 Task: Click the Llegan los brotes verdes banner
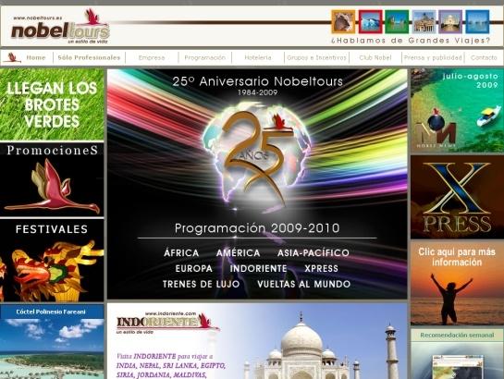tap(52, 104)
